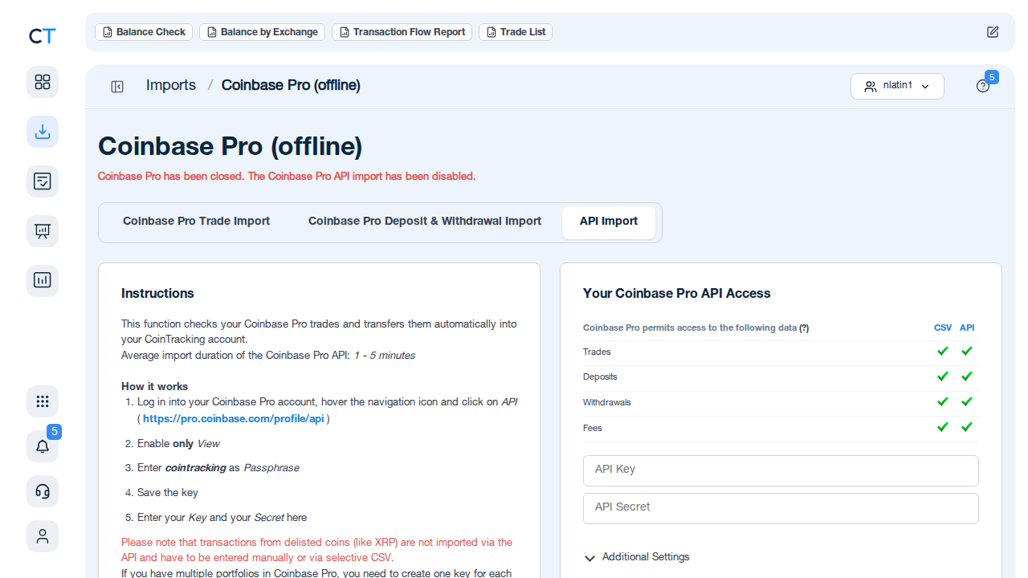
Task: Click the Coinbase Pro (offline) page title
Action: point(230,146)
